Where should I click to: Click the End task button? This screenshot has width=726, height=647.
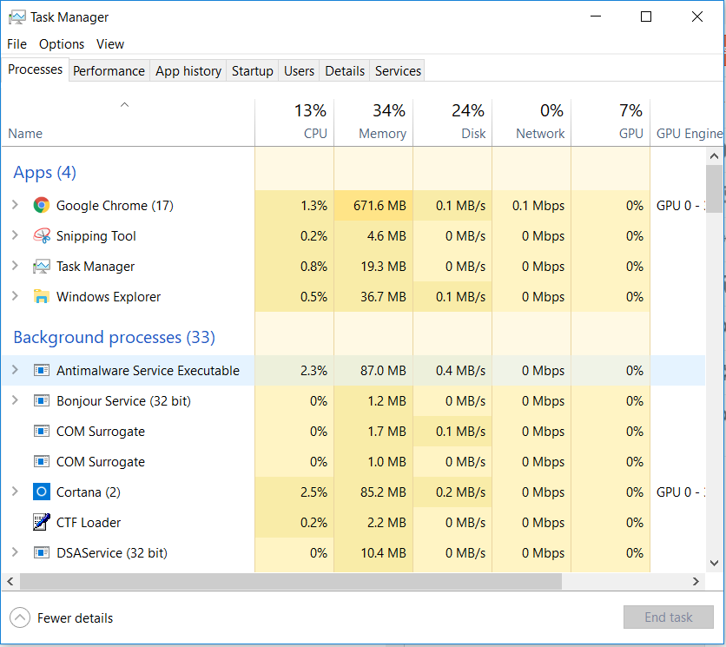pos(668,617)
